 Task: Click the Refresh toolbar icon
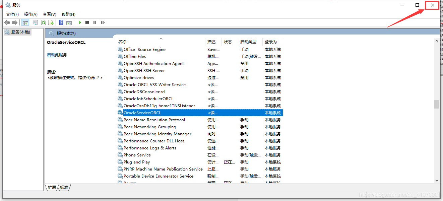pyautogui.click(x=43, y=22)
